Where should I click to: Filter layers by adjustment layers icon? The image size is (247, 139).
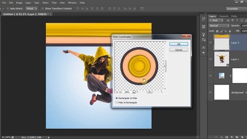(x=232, y=20)
